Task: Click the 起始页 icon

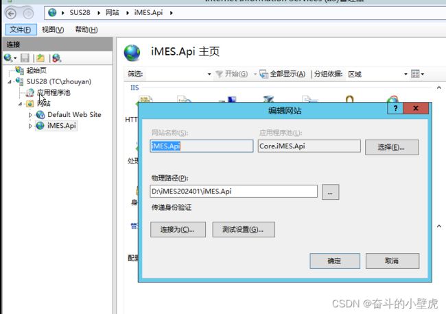Action: [20, 70]
